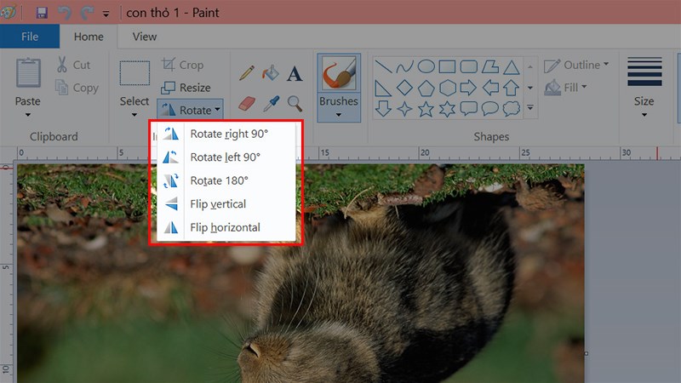Expand the full shapes gallery
Screen dimensions: 681x383
tap(530, 107)
